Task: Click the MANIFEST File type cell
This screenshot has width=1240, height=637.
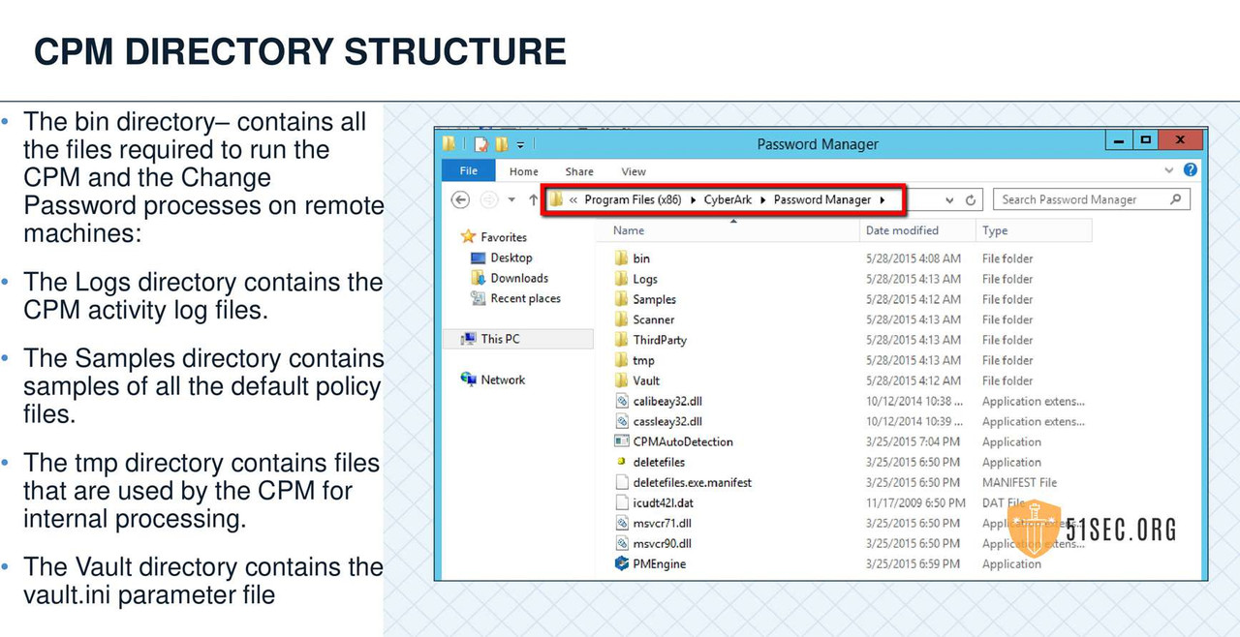Action: tap(1019, 482)
